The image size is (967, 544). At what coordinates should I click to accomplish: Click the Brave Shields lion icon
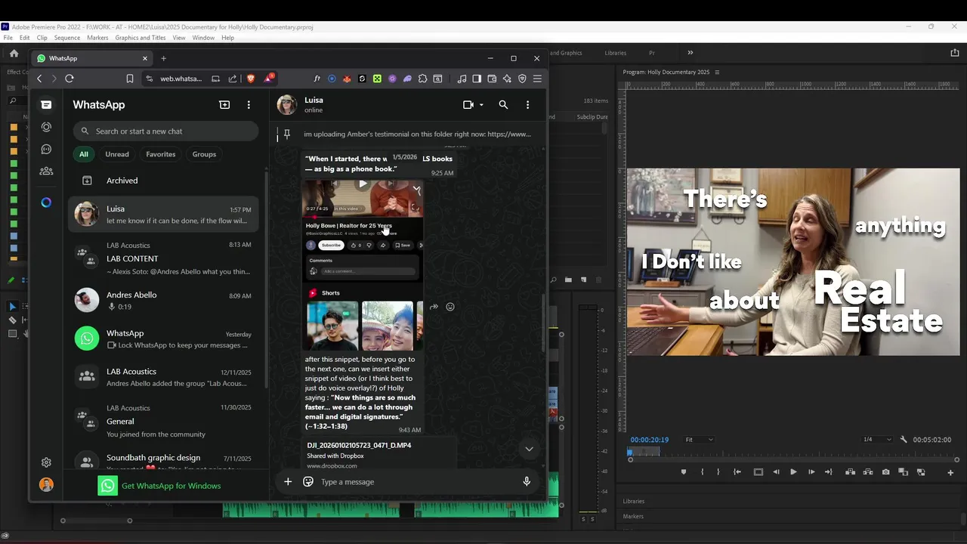coord(251,79)
